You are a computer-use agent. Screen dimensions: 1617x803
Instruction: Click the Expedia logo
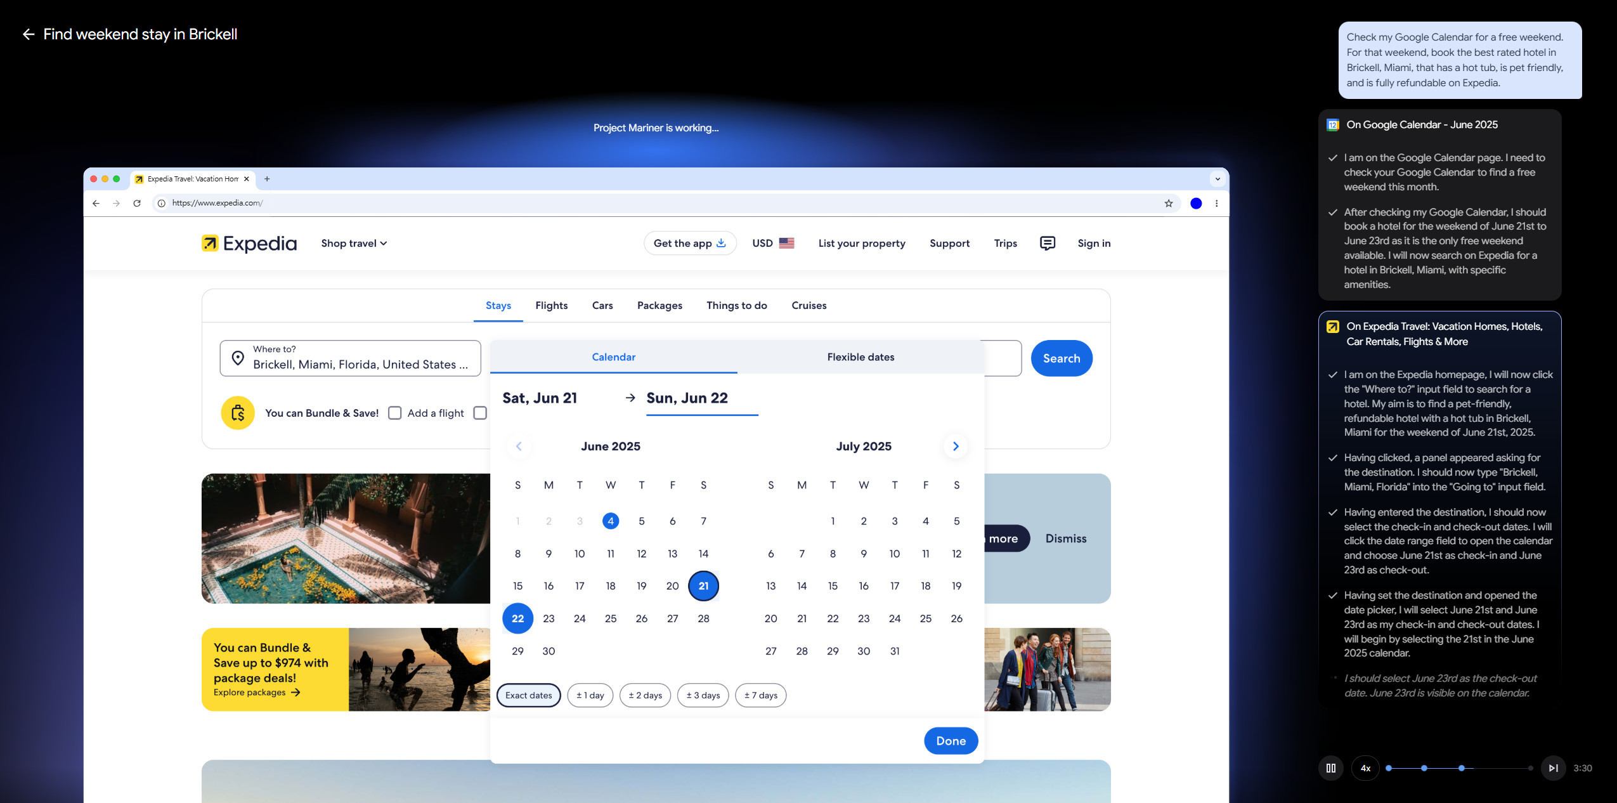click(249, 244)
